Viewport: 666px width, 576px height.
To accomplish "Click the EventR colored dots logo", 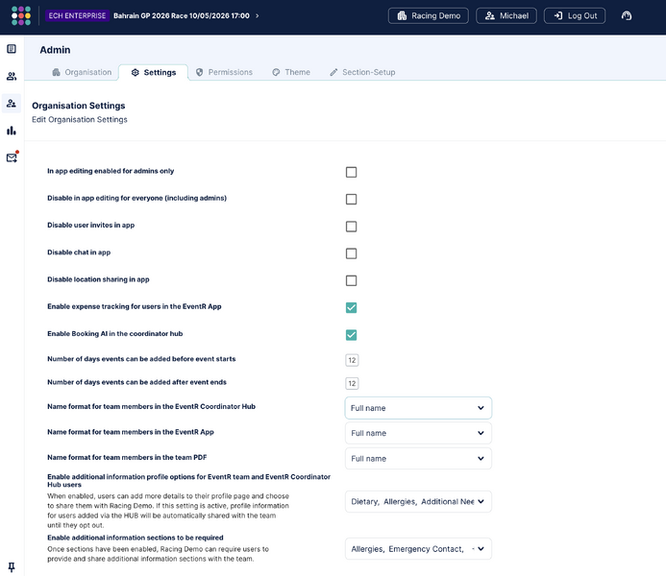I will [21, 15].
